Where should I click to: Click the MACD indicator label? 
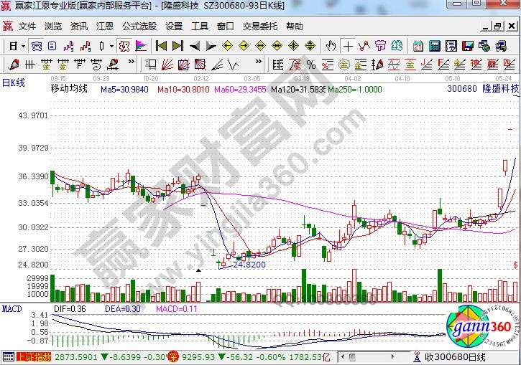[11, 308]
